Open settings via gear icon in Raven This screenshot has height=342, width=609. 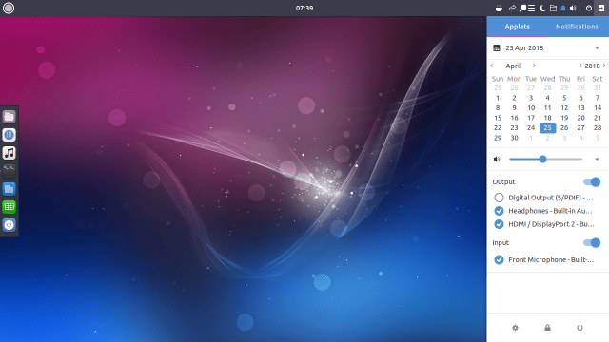coord(515,328)
